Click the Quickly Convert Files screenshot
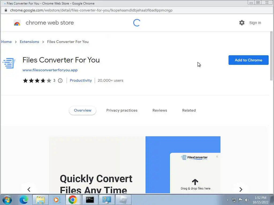This screenshot has width=274, height=205. coord(135,164)
